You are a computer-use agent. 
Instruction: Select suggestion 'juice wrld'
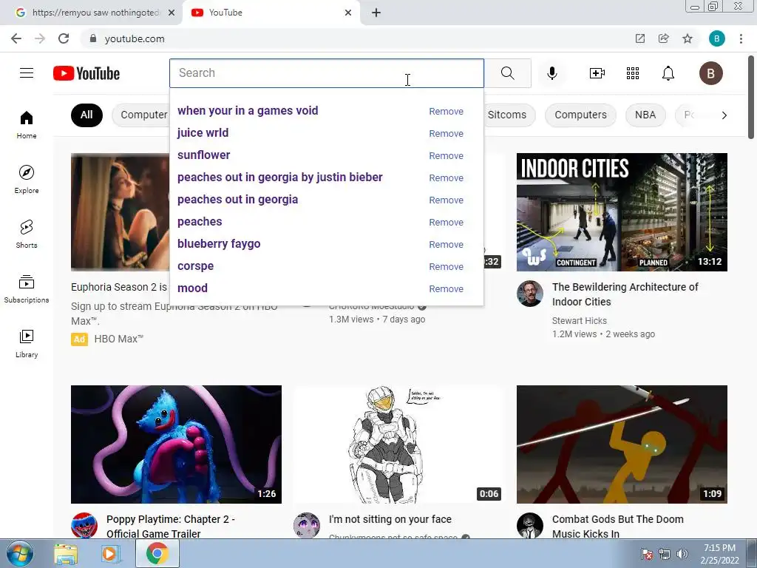tap(203, 133)
